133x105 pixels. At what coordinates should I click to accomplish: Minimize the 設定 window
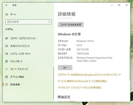112,5
